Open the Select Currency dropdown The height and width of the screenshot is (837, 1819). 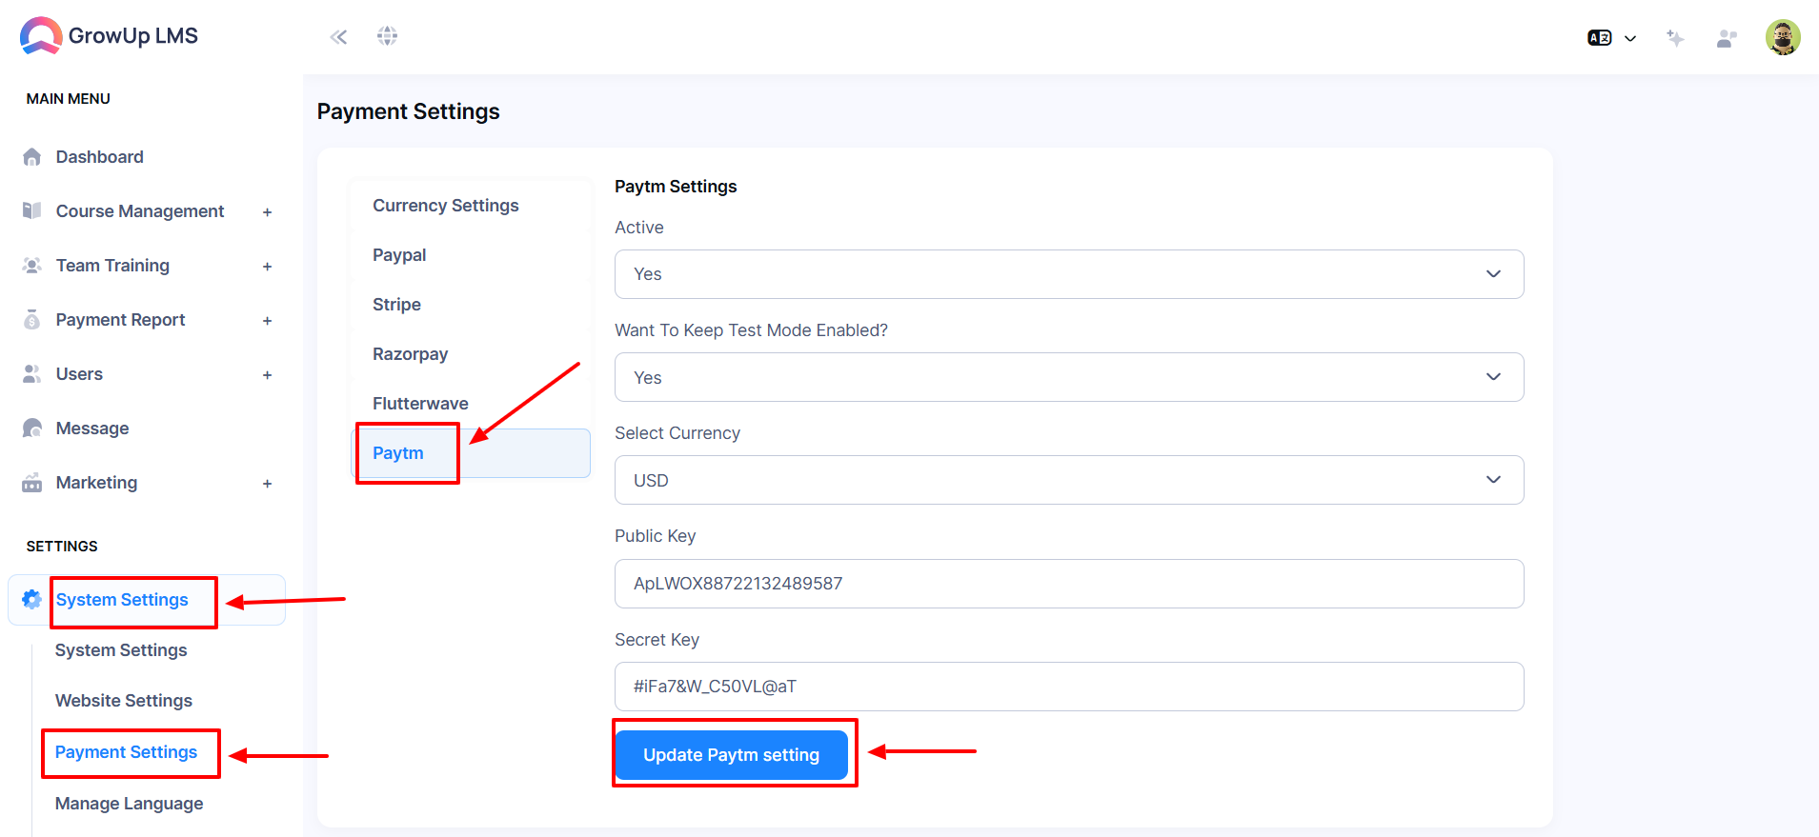[x=1069, y=480]
